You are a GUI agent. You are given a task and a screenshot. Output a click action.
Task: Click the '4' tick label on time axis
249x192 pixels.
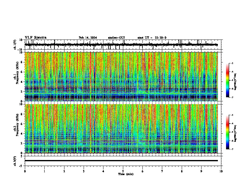103,171
